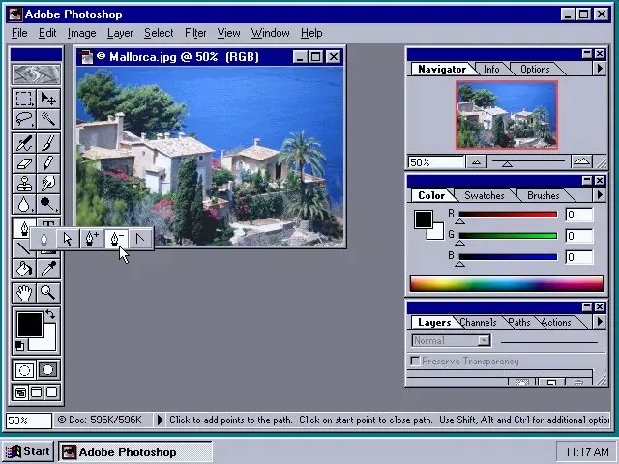The width and height of the screenshot is (619, 464).
Task: Click the Windows Start button
Action: pyautogui.click(x=27, y=451)
